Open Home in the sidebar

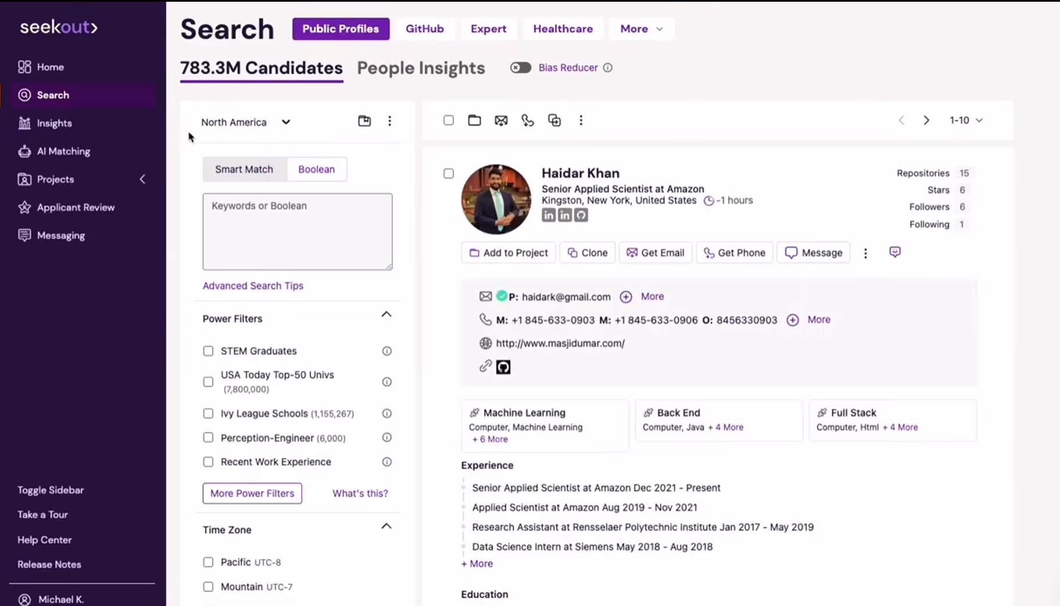pos(41,67)
